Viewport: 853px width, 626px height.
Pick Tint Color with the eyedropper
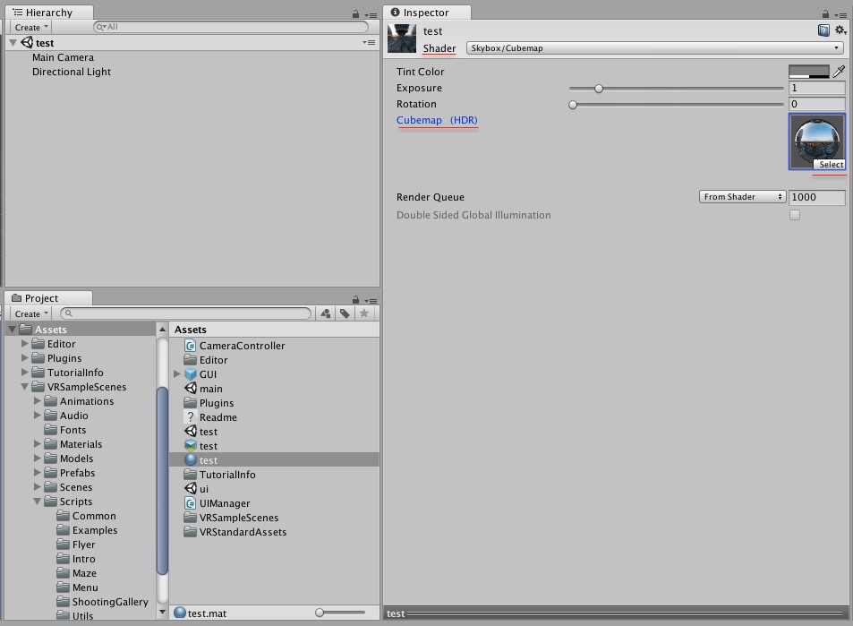[839, 72]
